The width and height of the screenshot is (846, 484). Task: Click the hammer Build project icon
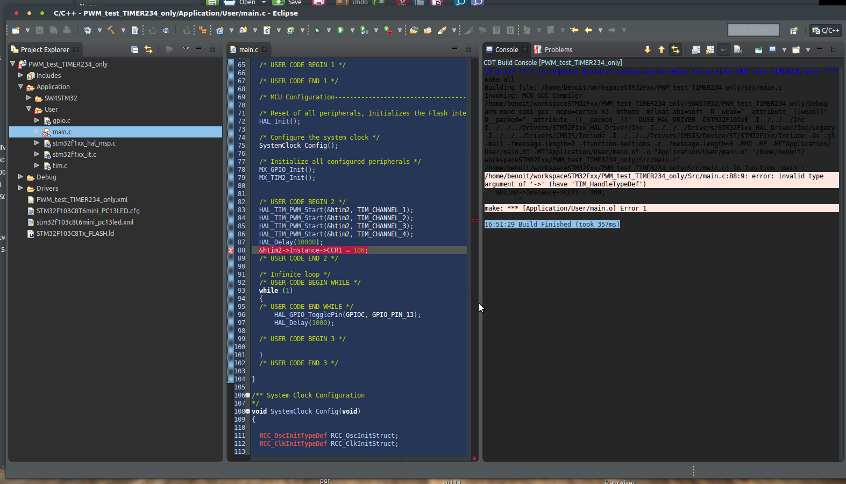click(x=111, y=30)
